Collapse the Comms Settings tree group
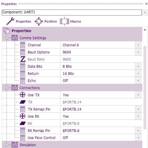The height and width of the screenshot is (148, 148). [x=7, y=38]
